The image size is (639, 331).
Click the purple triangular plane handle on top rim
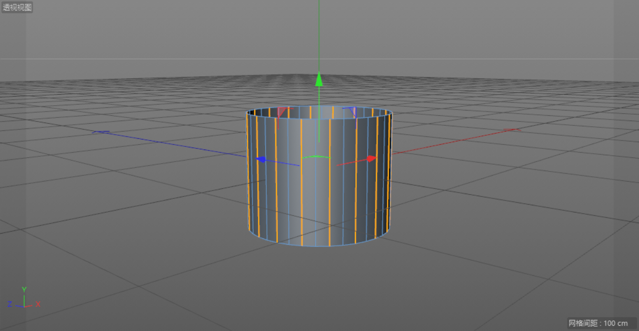tap(353, 111)
